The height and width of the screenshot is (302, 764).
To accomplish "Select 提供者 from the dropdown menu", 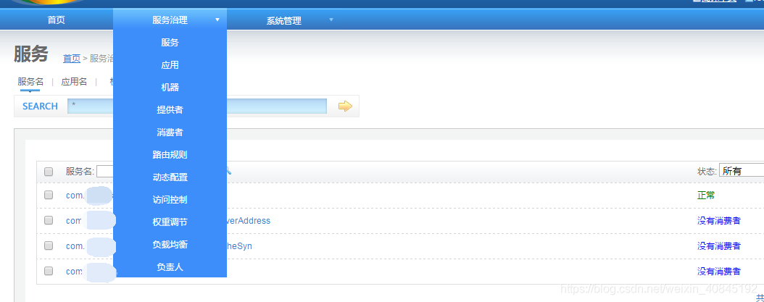I will click(x=170, y=110).
